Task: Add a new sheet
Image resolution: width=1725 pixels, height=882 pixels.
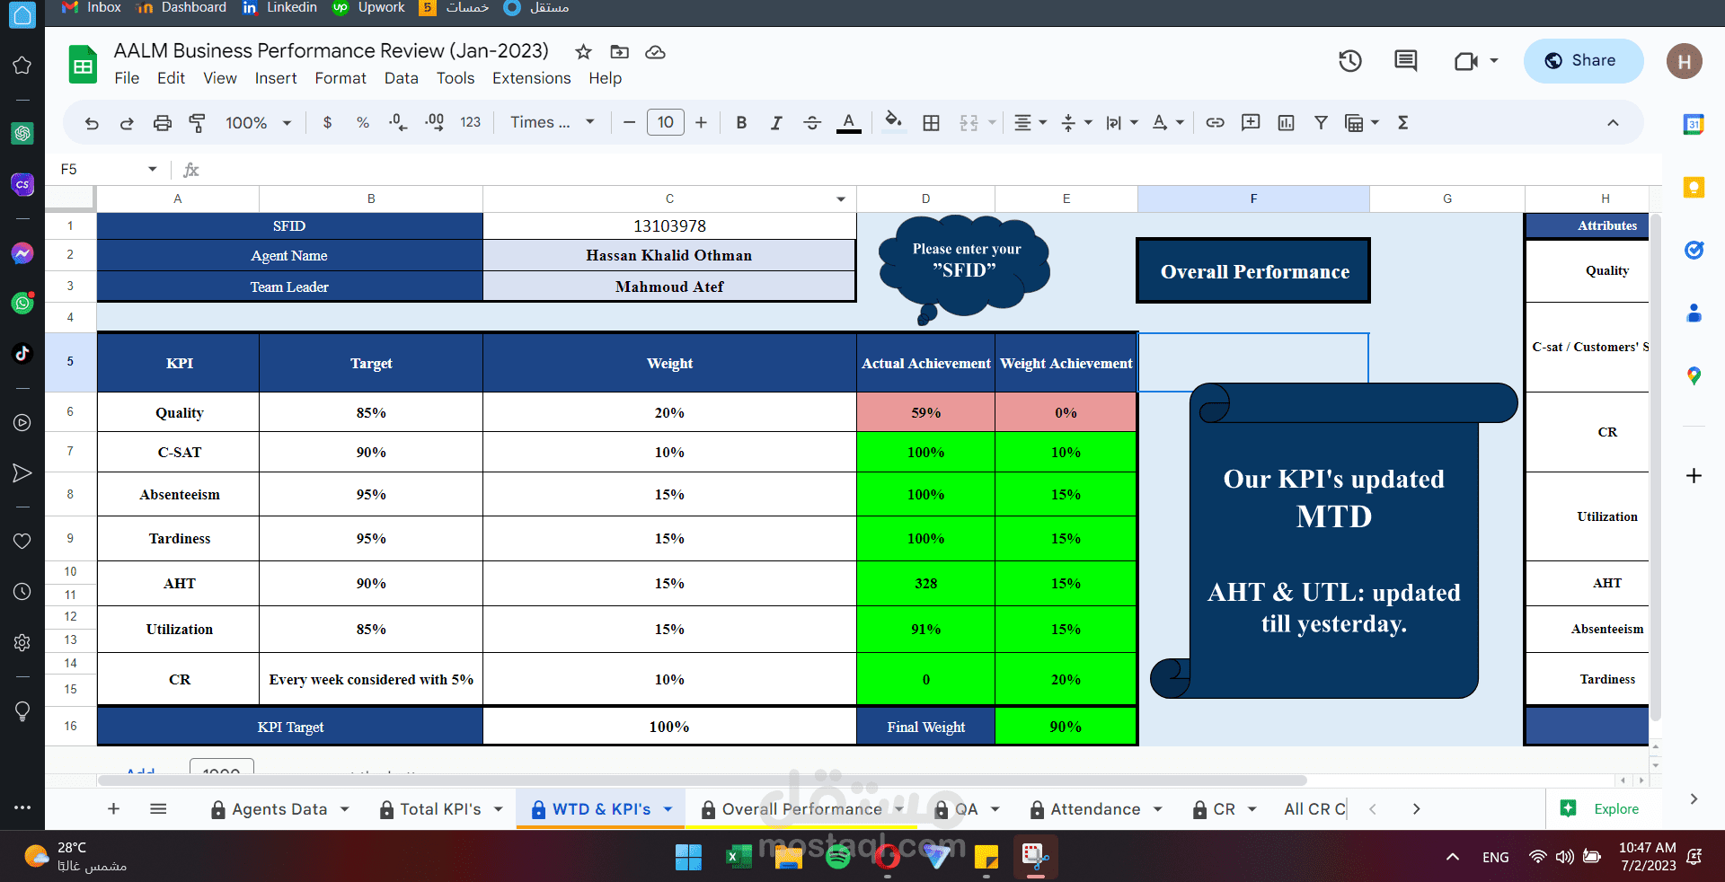Action: 113,809
